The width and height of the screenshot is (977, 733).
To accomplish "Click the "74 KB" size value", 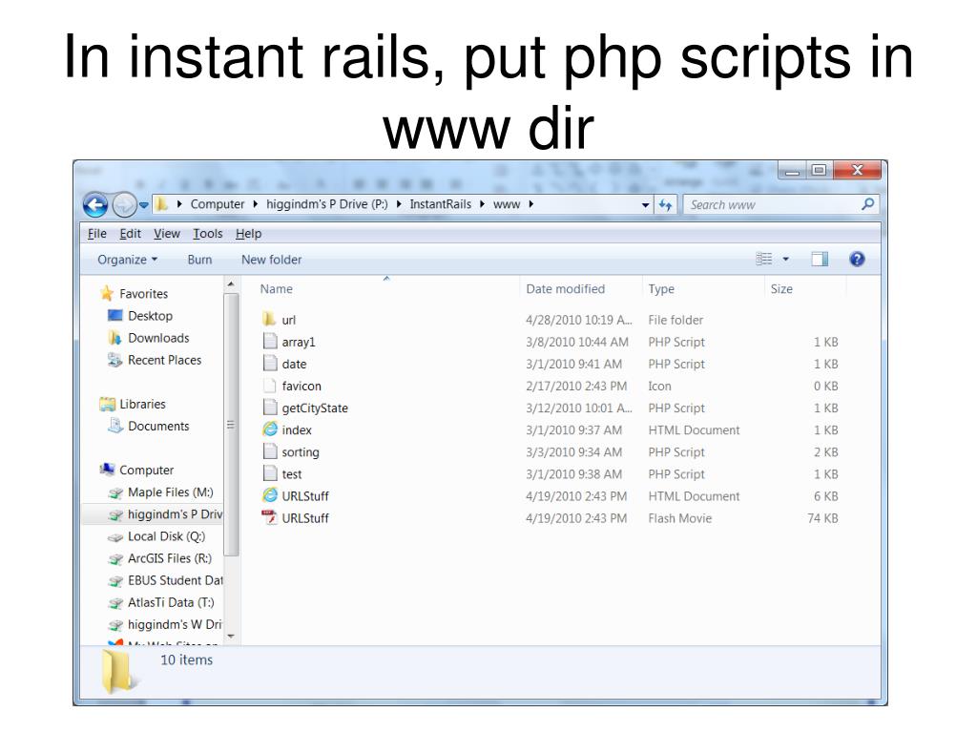I will (822, 518).
